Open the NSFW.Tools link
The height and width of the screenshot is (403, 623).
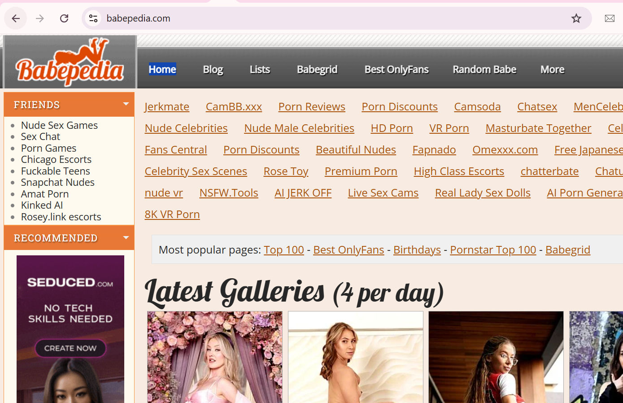point(229,193)
